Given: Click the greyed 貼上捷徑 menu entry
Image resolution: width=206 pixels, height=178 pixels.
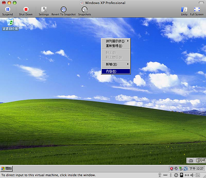Looking at the screenshot, I should coord(116,57).
